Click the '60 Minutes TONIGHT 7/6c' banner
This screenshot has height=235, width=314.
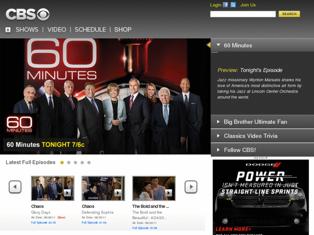(x=46, y=144)
